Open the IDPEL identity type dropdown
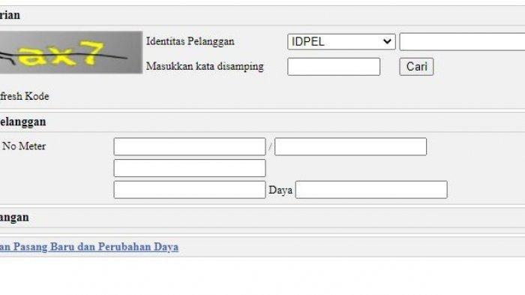 tap(341, 42)
